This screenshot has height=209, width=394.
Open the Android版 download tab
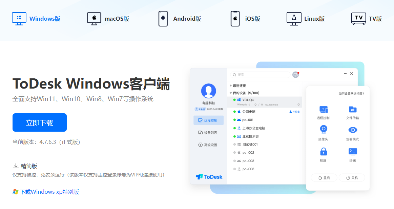180,19
